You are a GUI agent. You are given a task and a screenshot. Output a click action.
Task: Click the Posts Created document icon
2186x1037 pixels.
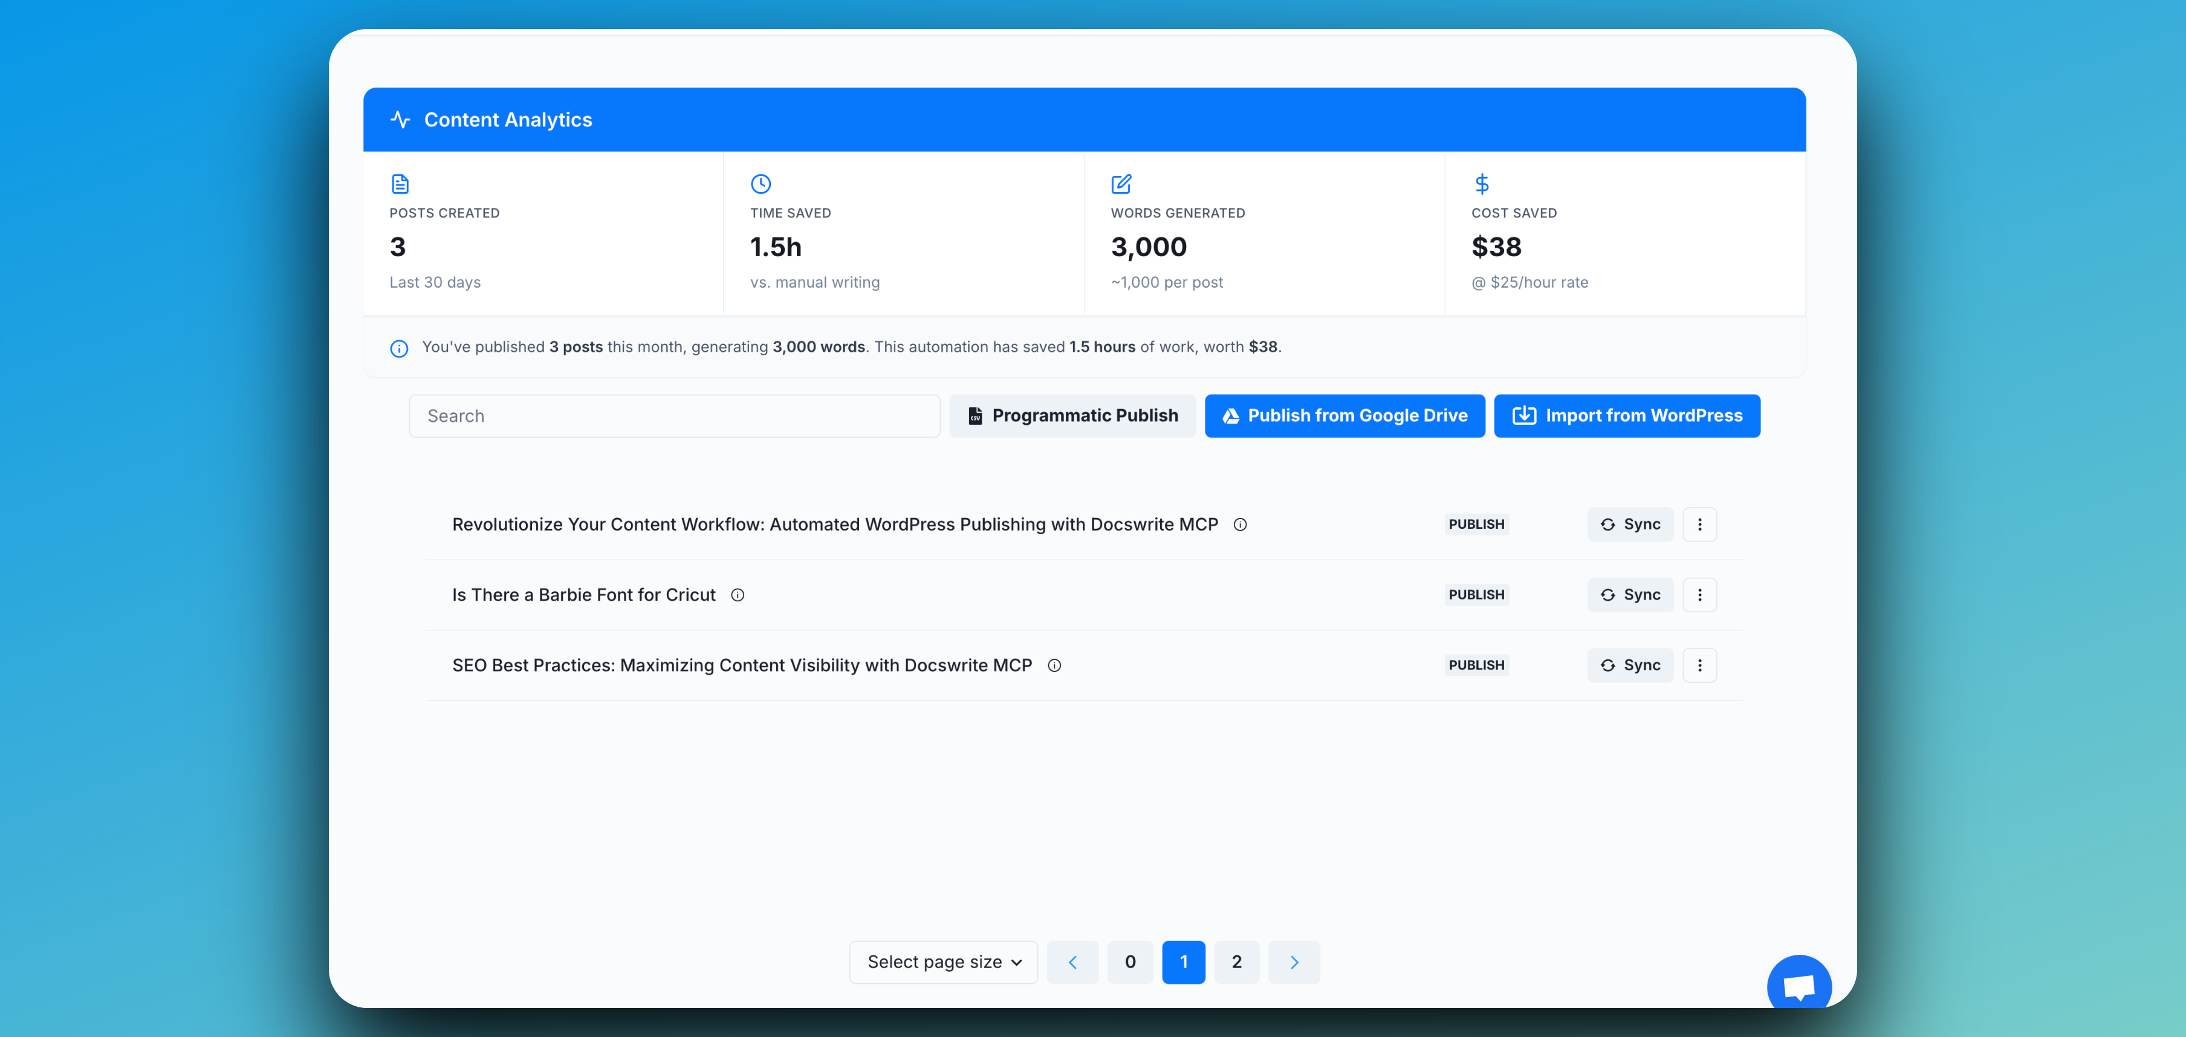click(x=400, y=183)
